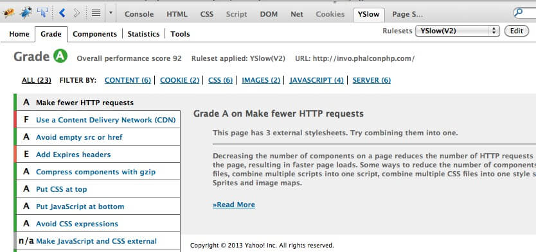Click the Edit ruleset button
The image size is (536, 252).
(x=517, y=31)
